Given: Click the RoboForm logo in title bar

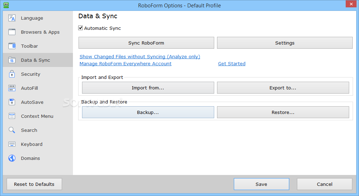Looking at the screenshot, I should pos(6,5).
